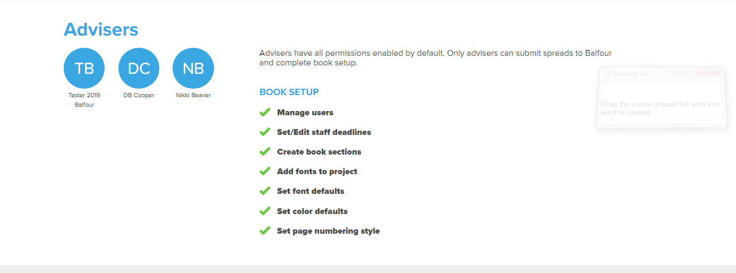Image resolution: width=736 pixels, height=273 pixels.
Task: Minimize the Snipping Tool window
Action: 679,73
